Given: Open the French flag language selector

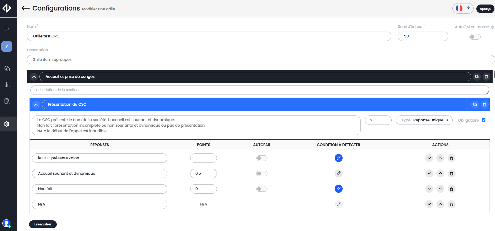Looking at the screenshot, I should [x=462, y=8].
